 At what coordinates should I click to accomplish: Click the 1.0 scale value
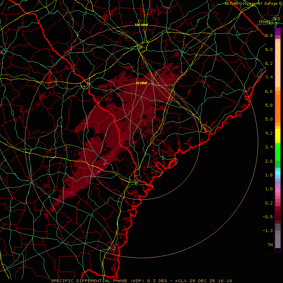[269, 189]
